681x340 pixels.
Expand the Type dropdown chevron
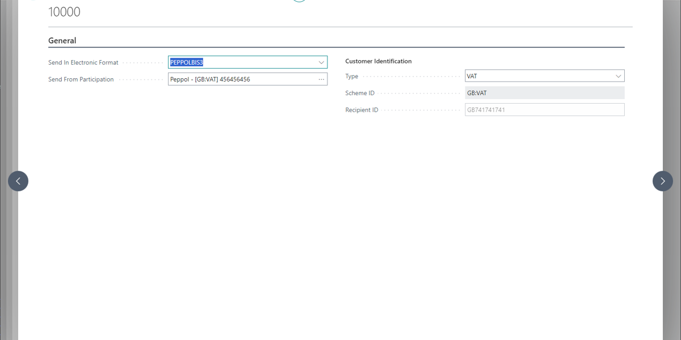coord(618,76)
